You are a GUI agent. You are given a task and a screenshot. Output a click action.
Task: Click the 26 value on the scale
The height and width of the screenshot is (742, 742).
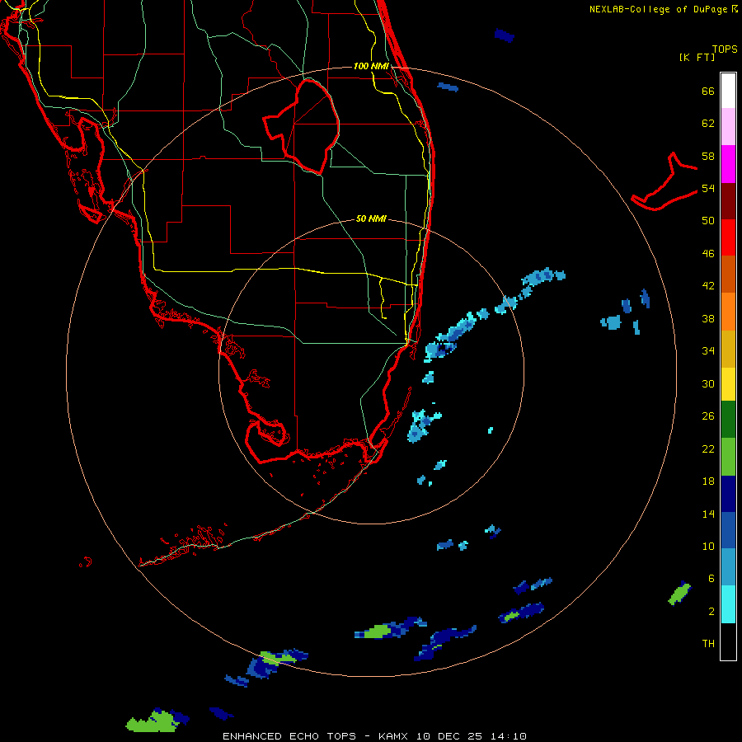708,416
